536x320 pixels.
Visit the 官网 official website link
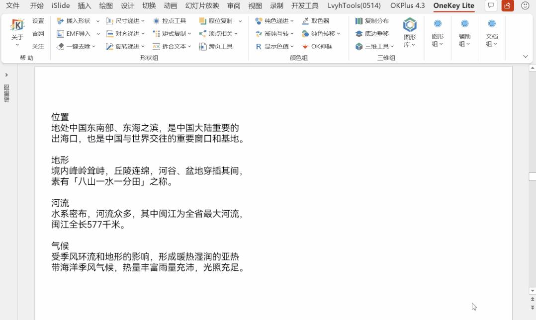(x=38, y=35)
